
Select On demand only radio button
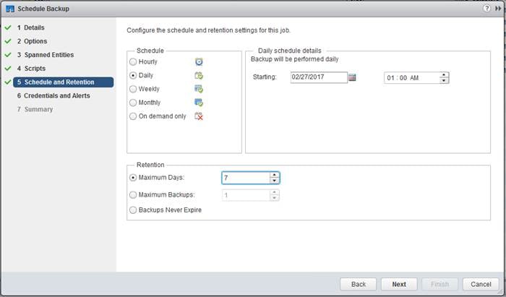(132, 116)
